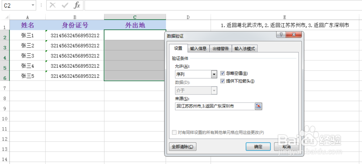Select column D header
The width and height of the screenshot is (362, 164).
(188, 17)
